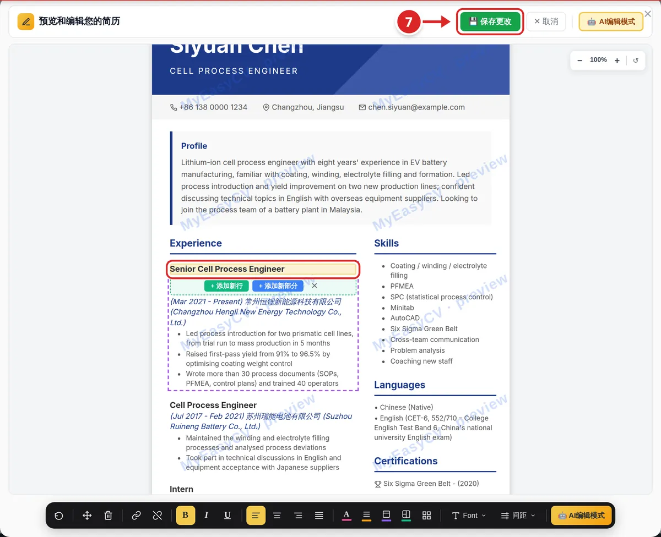
Task: Click the 预览和编辑您的简历 title
Action: pyautogui.click(x=79, y=21)
